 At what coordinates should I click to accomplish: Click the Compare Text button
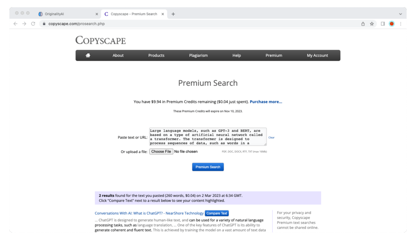pyautogui.click(x=217, y=213)
